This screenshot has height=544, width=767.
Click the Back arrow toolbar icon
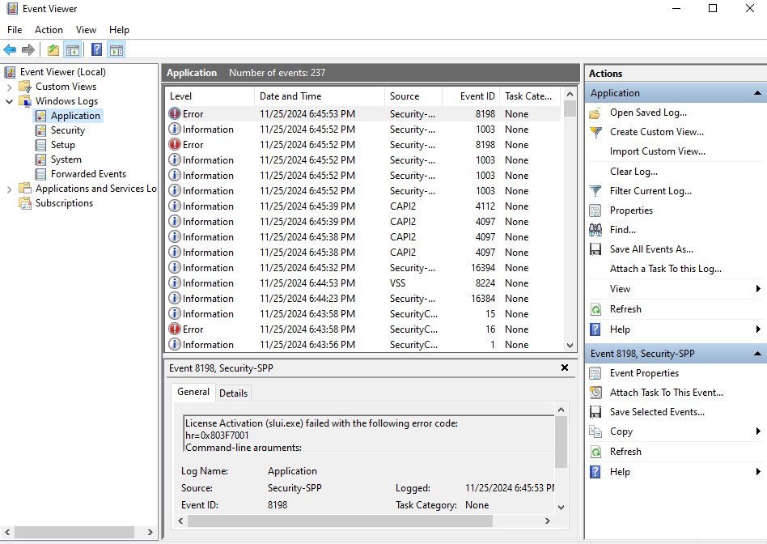tap(11, 49)
